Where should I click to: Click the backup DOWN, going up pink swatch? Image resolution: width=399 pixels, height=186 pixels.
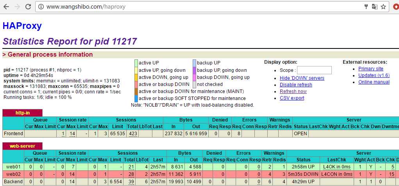pyautogui.click(x=194, y=77)
